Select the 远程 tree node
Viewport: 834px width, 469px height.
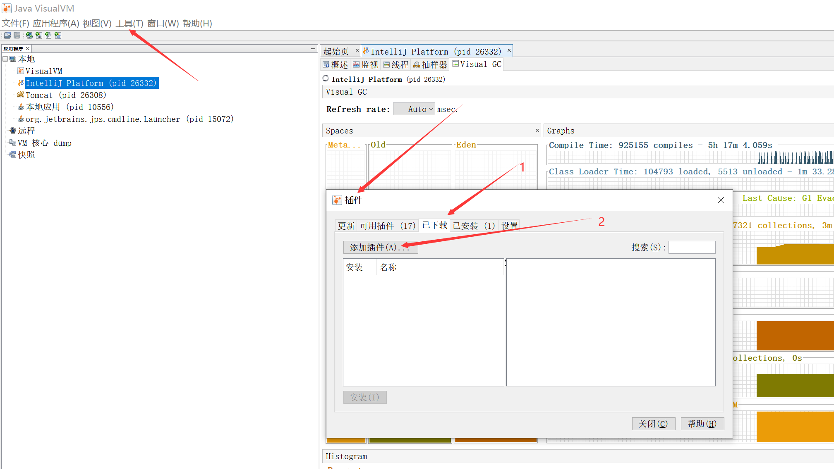(x=26, y=131)
